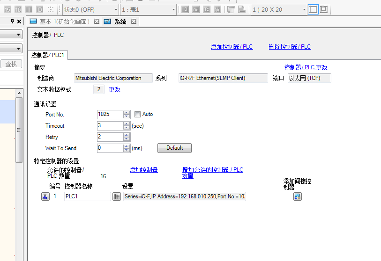Open the 状态0 (OFF) state dropdown

point(115,9)
